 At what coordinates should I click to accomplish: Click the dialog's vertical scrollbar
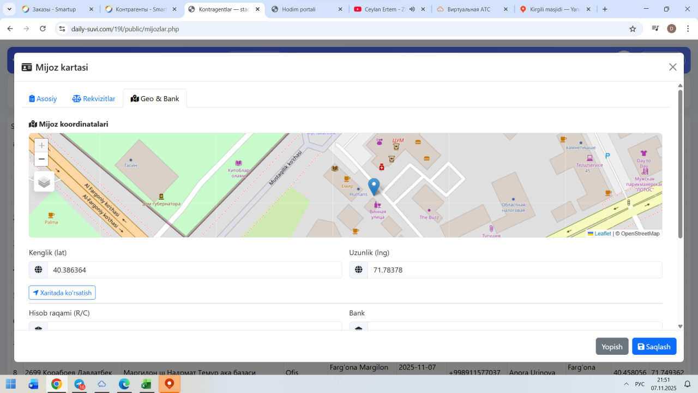click(x=680, y=164)
